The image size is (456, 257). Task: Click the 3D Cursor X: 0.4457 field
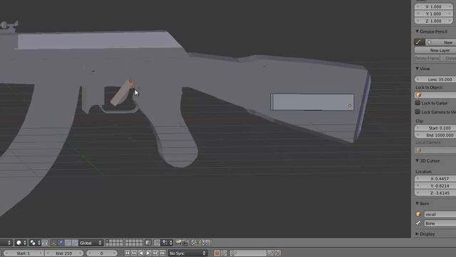tap(435, 178)
